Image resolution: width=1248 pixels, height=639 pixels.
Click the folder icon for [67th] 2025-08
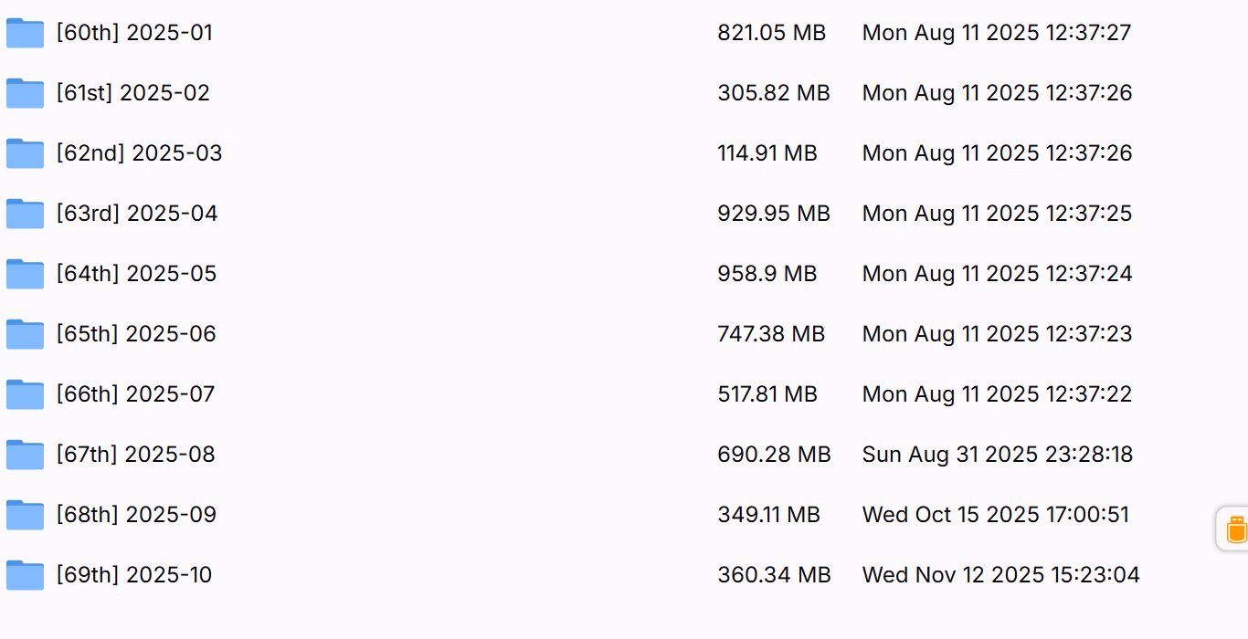coord(25,455)
